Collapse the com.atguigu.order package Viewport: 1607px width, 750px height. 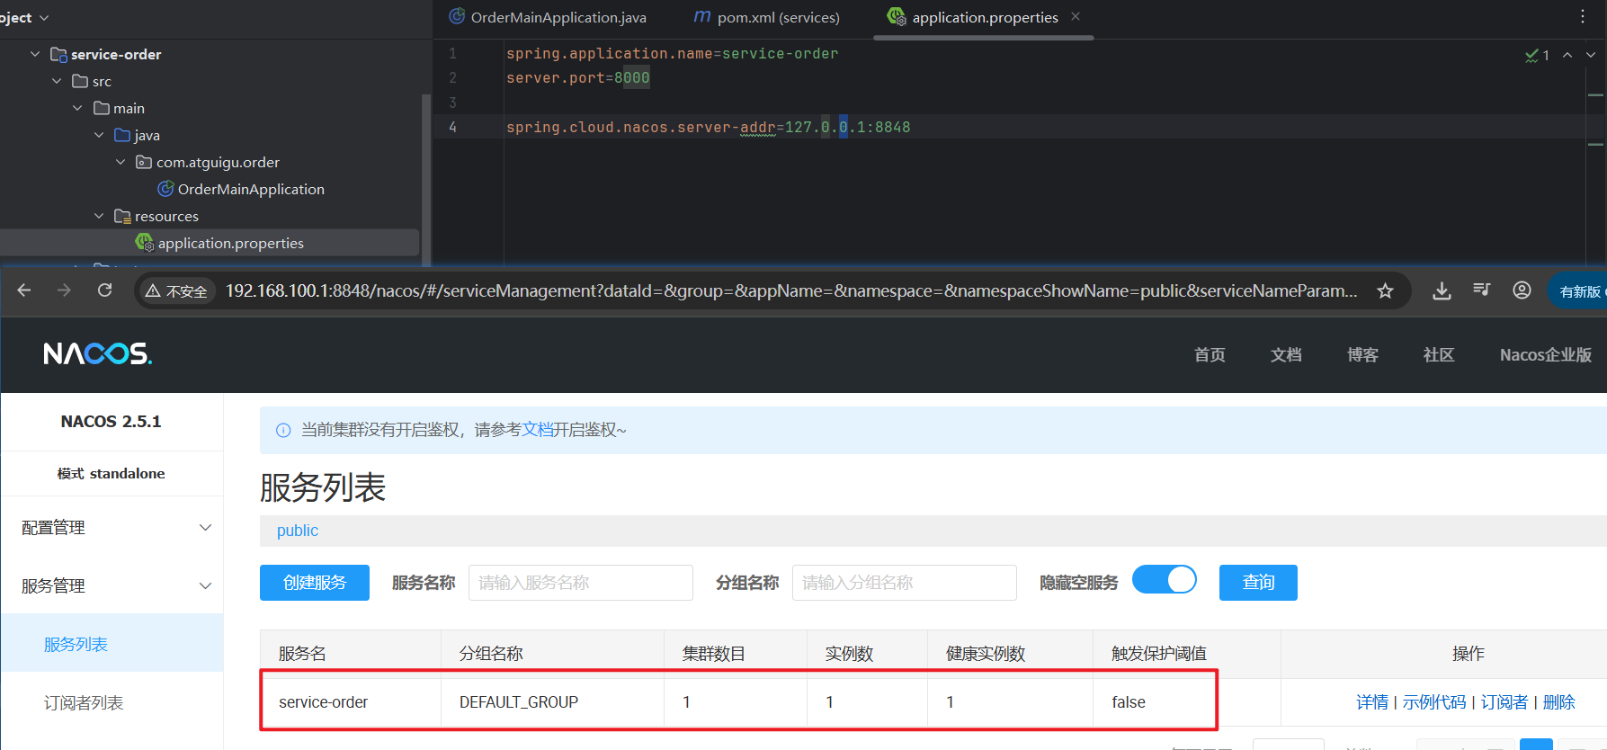pos(121,162)
